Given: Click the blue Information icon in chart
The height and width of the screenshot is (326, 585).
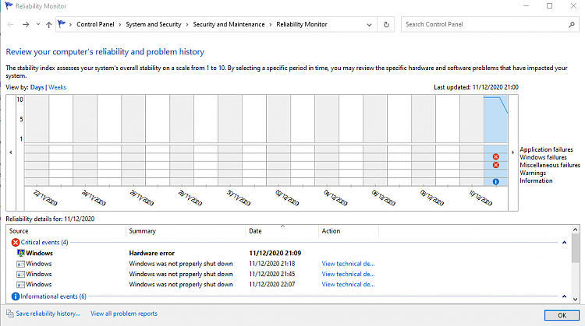Looking at the screenshot, I should 495,181.
